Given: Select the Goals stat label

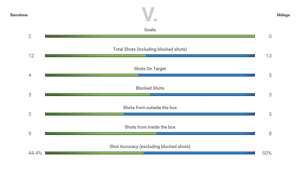Looking at the screenshot, I should 150,30.
